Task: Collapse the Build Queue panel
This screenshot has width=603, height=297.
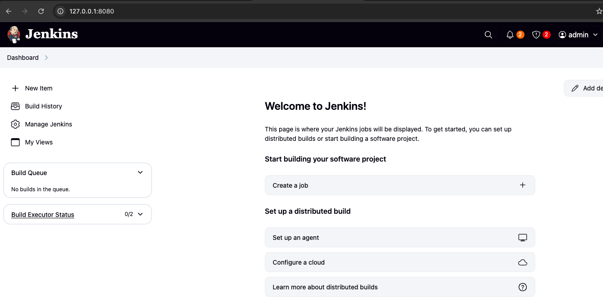Action: tap(140, 172)
